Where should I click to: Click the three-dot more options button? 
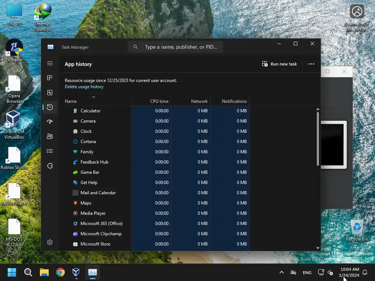pyautogui.click(x=311, y=64)
